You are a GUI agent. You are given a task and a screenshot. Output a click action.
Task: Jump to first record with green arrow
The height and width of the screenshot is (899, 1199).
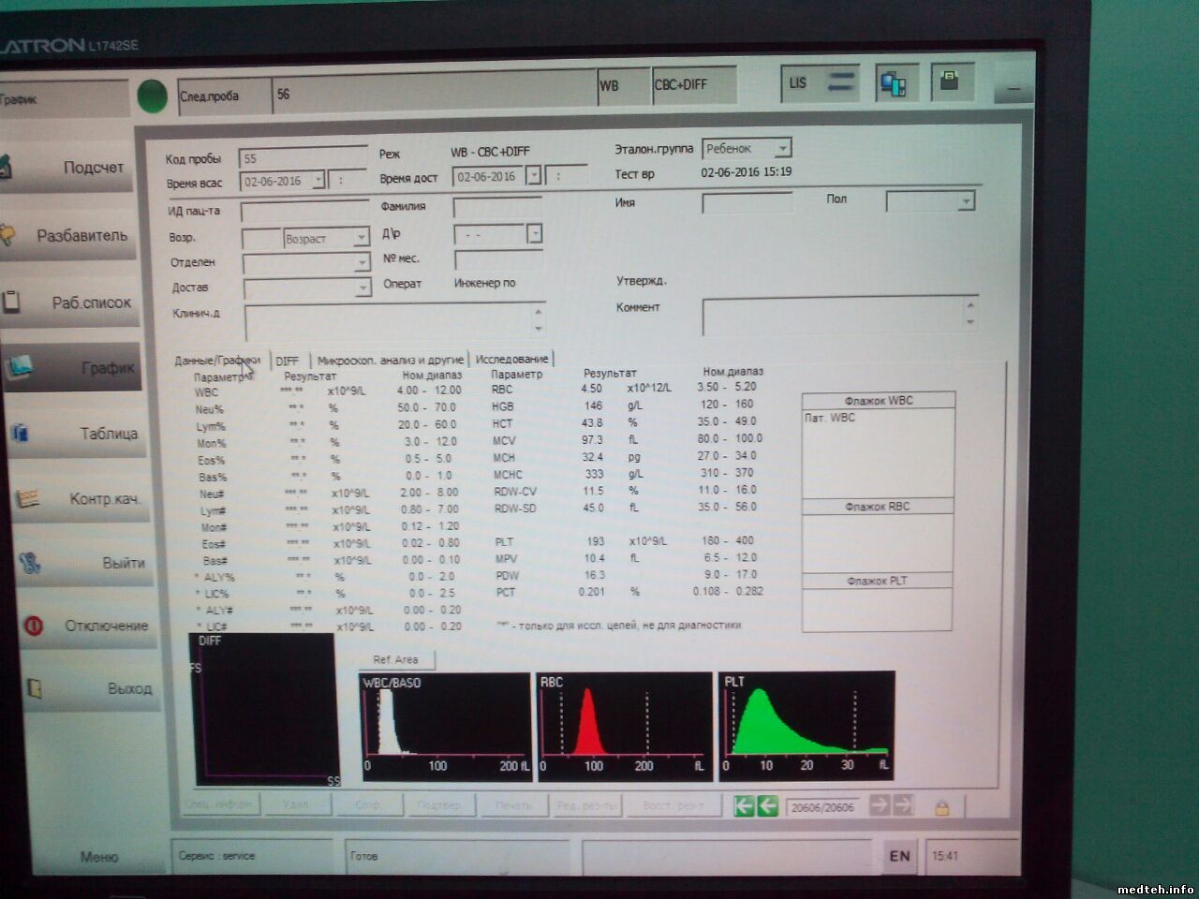point(745,805)
